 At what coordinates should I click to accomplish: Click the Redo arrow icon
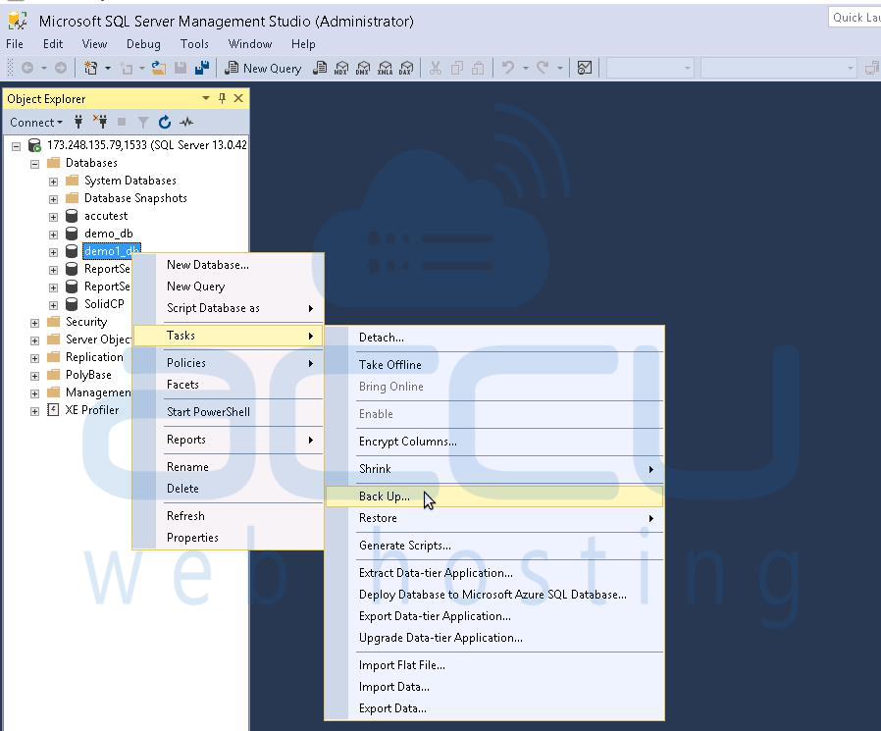[543, 68]
